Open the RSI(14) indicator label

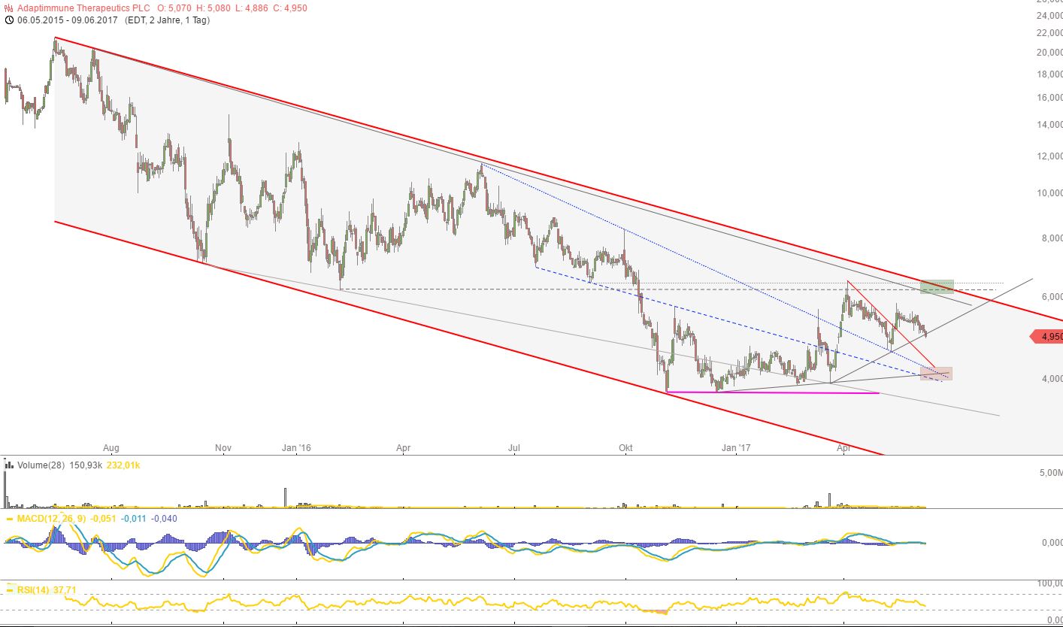36,590
